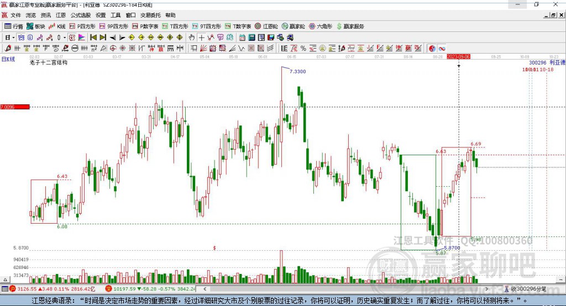Open the 江恩轮 wheel tool

point(266,27)
